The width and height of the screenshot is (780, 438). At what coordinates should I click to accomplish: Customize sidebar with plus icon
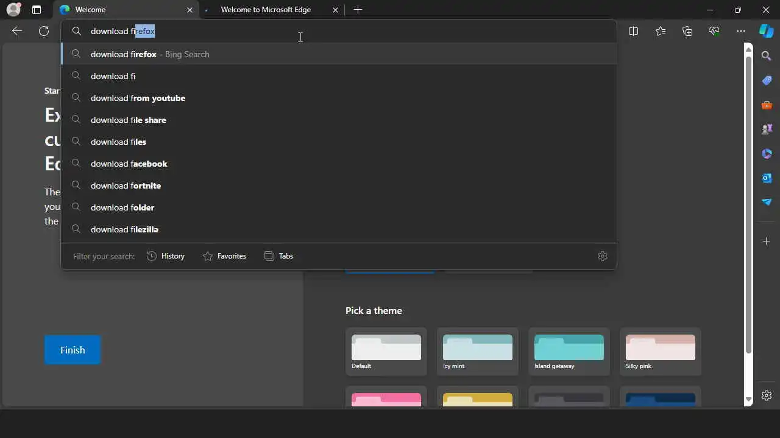point(767,242)
